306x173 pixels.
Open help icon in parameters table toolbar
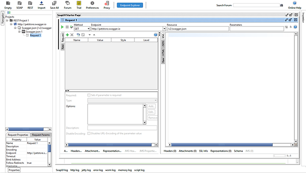pyautogui.click(x=156, y=35)
